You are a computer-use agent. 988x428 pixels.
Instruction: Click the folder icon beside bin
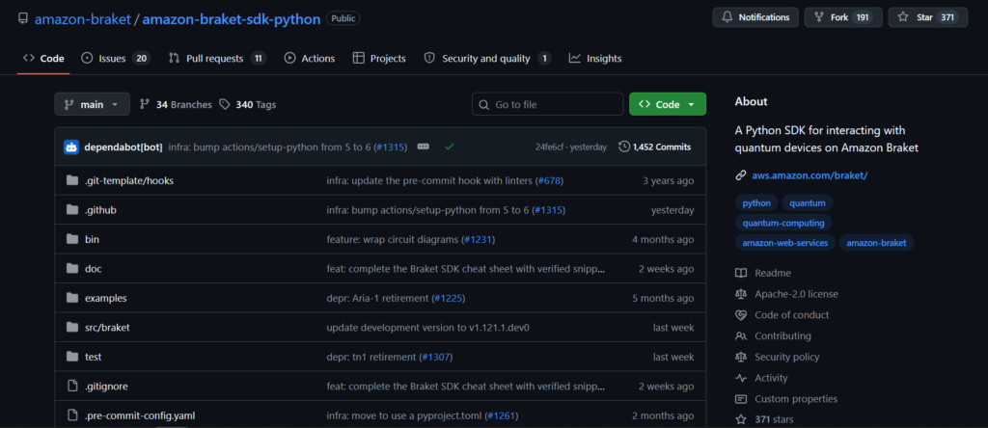[71, 239]
